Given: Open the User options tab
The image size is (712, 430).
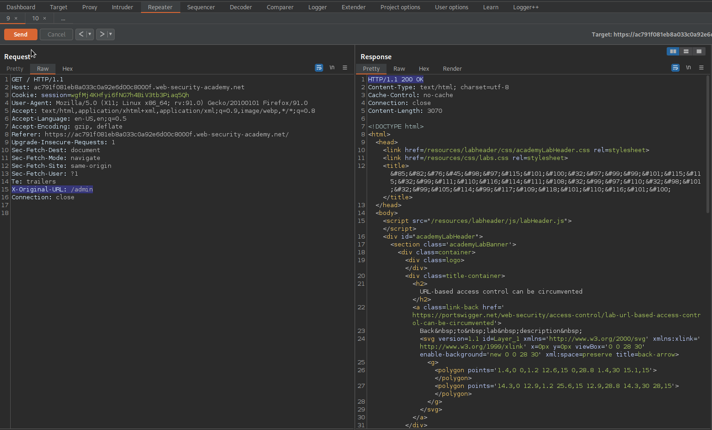Looking at the screenshot, I should 452,7.
